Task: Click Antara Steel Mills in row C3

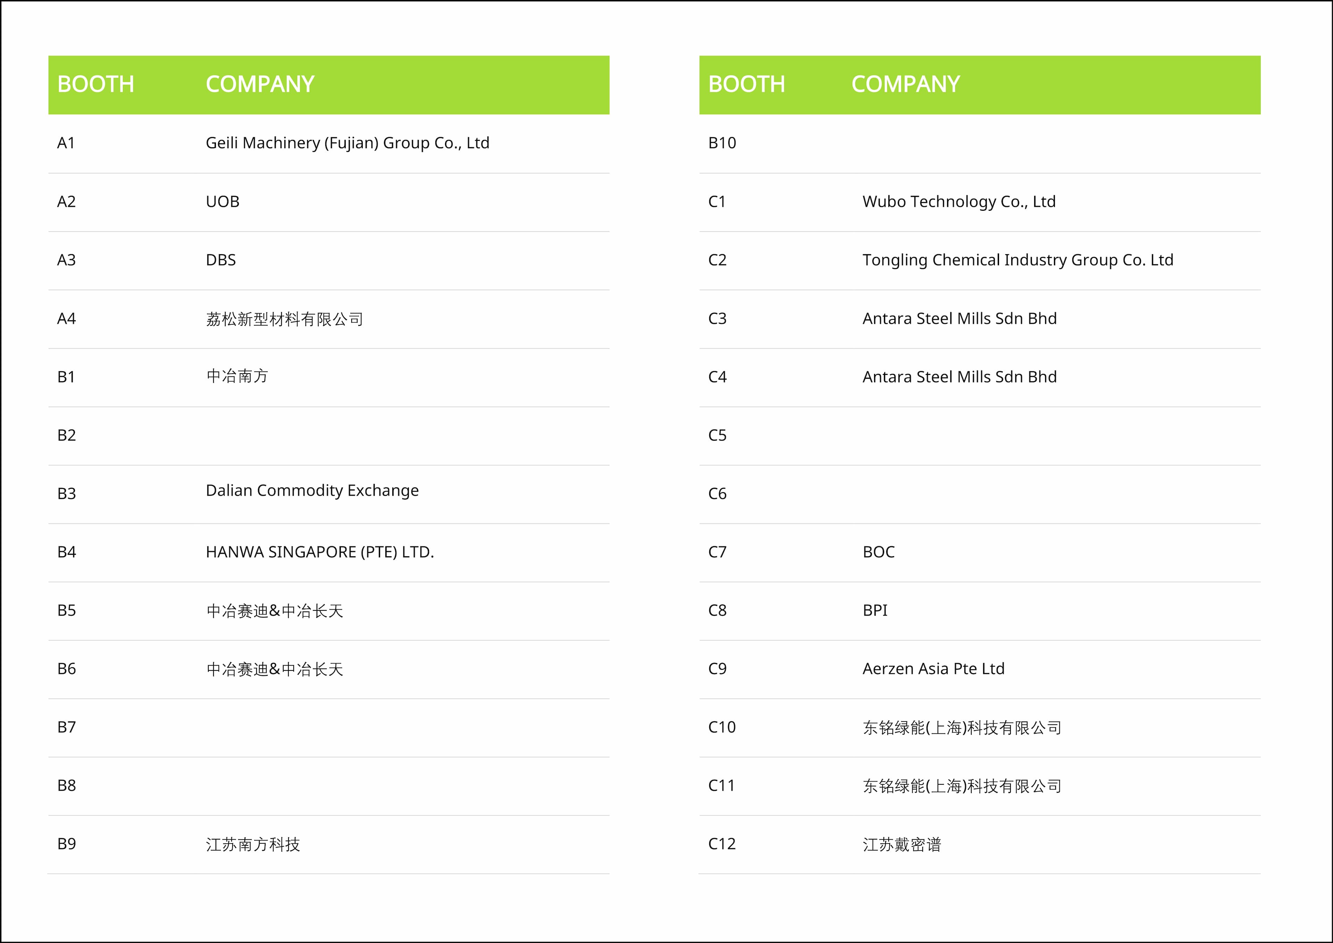Action: [x=960, y=318]
